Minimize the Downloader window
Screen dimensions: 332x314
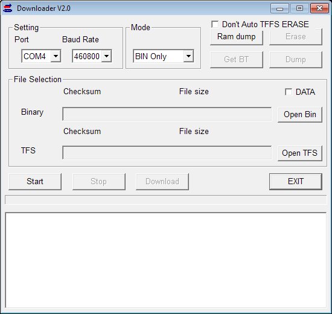279,8
